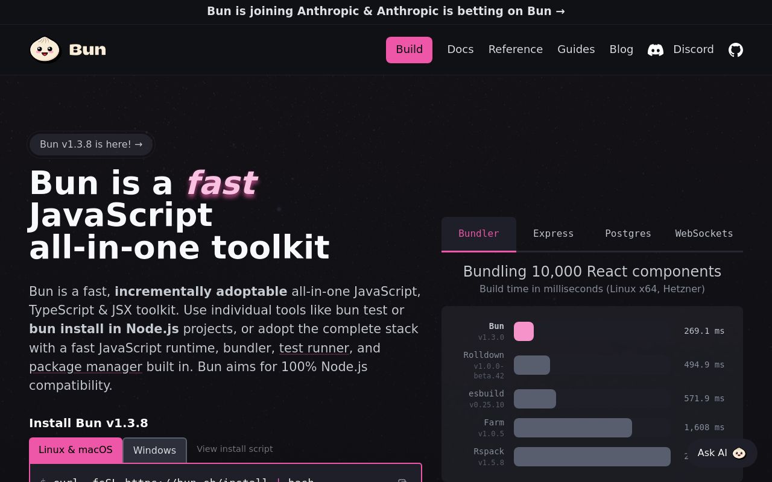Viewport: 772px width, 482px height.
Task: Select the Bundler benchmark tab
Action: tap(478, 234)
